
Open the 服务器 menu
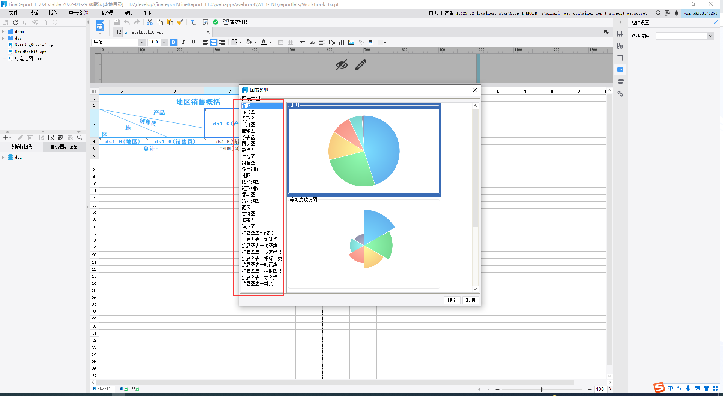pos(107,13)
